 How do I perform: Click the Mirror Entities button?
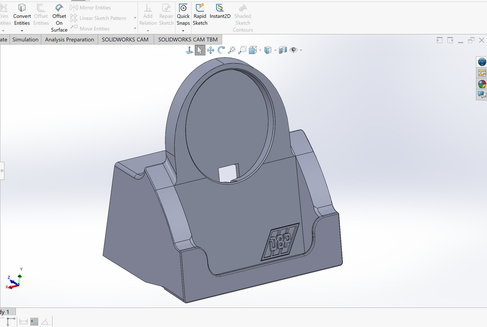(91, 7)
